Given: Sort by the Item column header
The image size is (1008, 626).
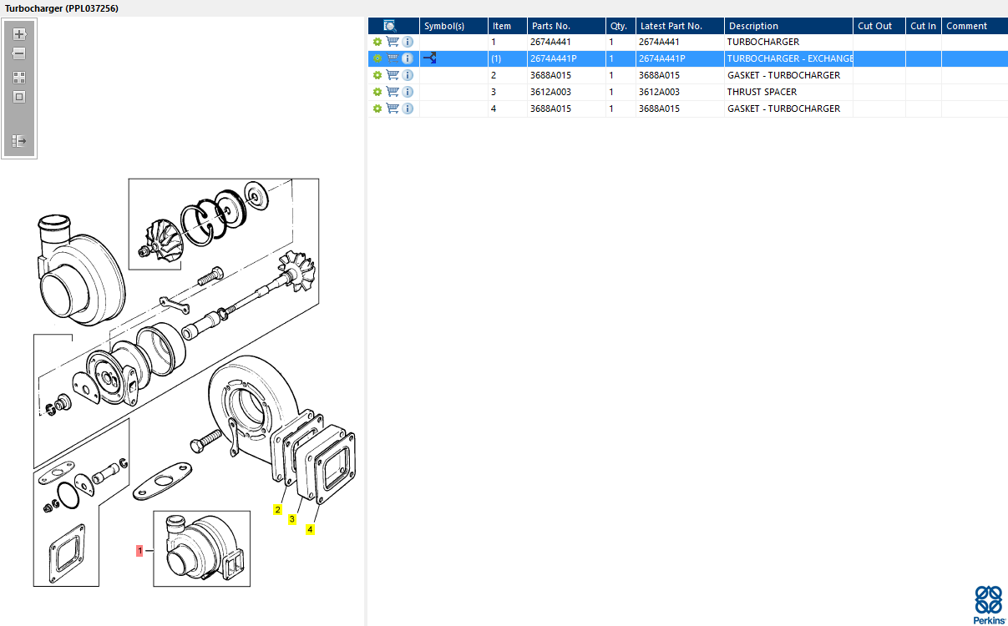Looking at the screenshot, I should (x=508, y=26).
